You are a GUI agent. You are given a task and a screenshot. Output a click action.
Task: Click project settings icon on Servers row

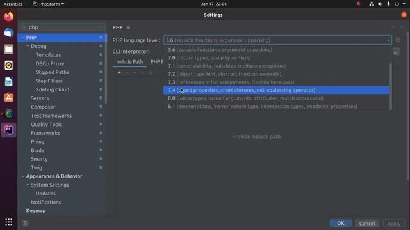pos(101,98)
